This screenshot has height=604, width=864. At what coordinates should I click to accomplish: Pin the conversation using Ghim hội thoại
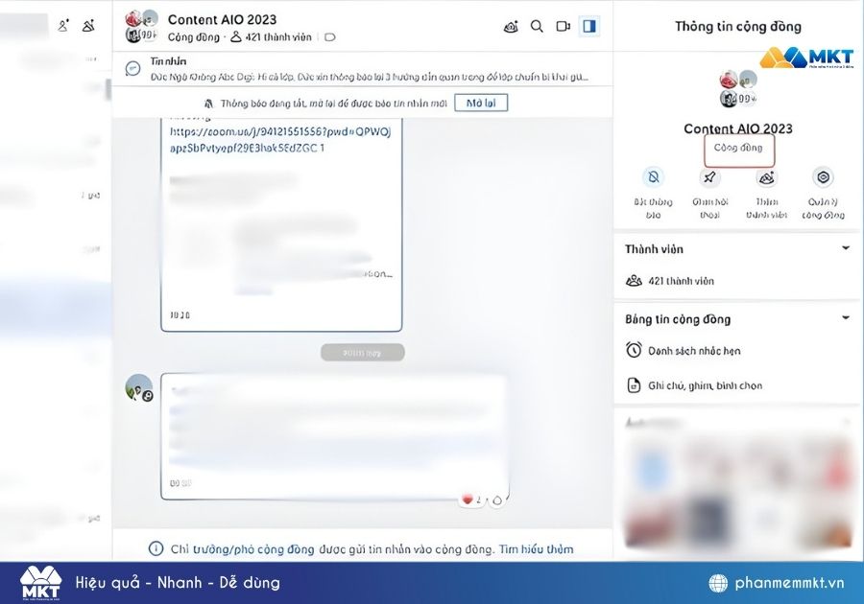pyautogui.click(x=709, y=177)
